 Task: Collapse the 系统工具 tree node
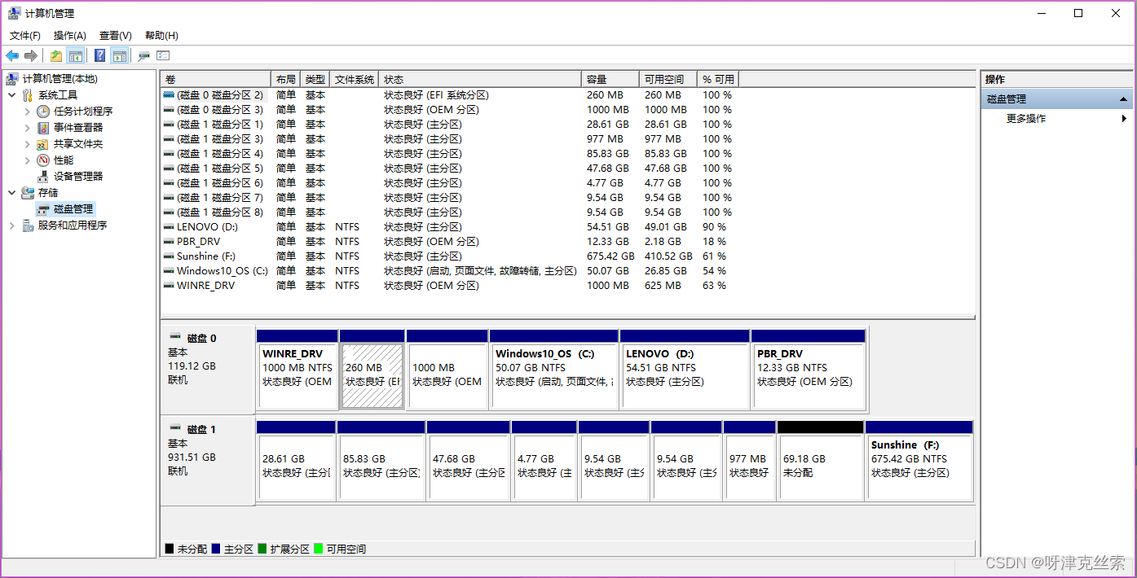coord(12,95)
